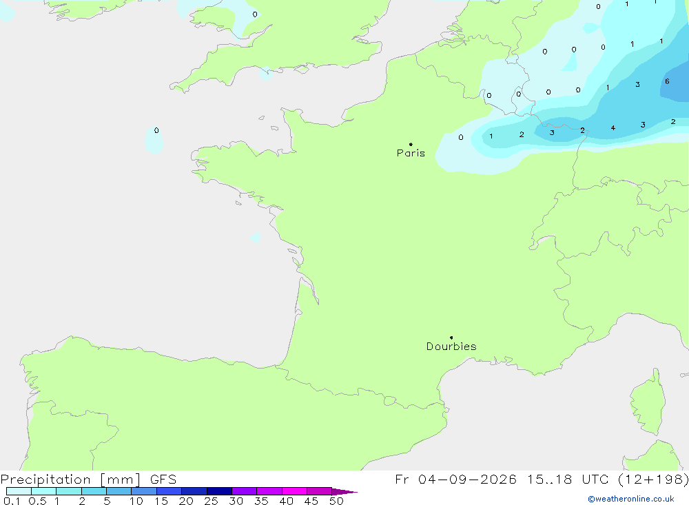The image size is (689, 505).
Task: Click the "0" value over the Atlantic west of Brittany
Action: [156, 130]
